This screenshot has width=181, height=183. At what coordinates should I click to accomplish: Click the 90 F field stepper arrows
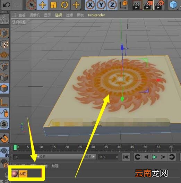click(117, 157)
